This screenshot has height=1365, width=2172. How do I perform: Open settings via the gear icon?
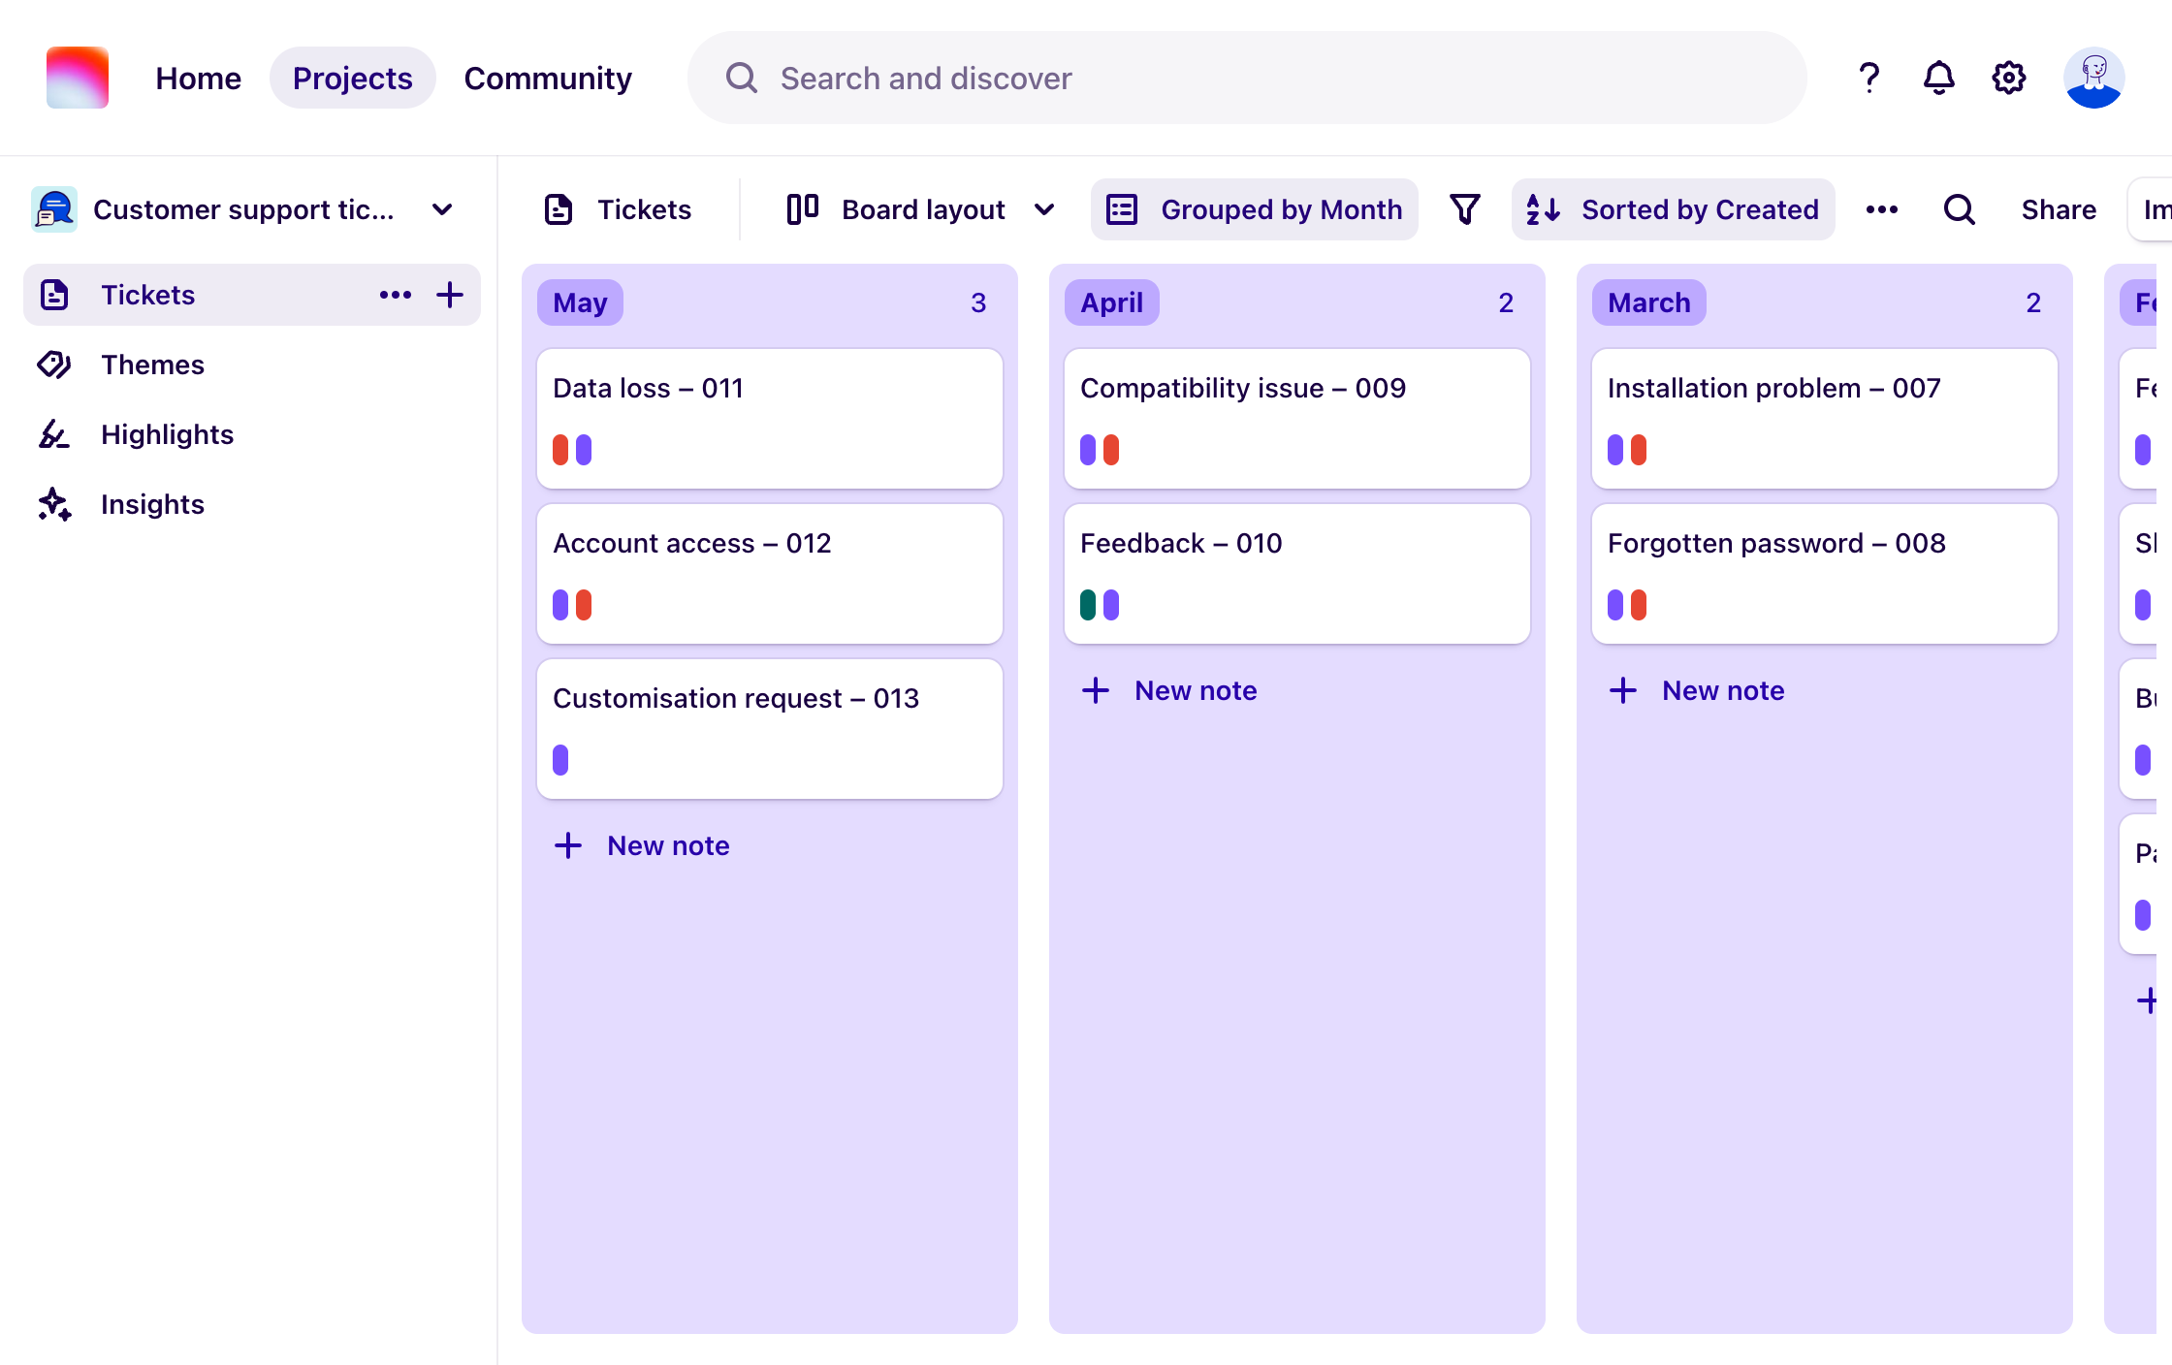[x=2008, y=78]
